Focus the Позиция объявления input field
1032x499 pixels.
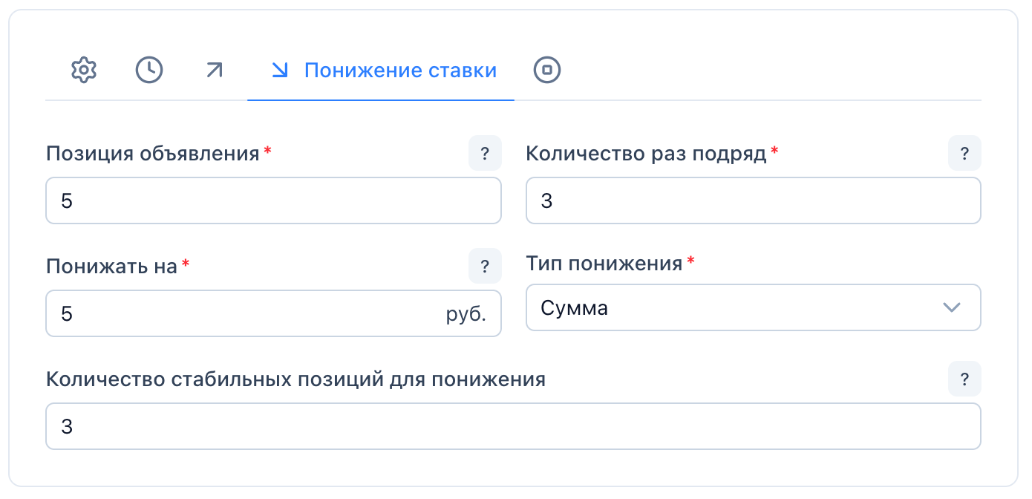273,200
